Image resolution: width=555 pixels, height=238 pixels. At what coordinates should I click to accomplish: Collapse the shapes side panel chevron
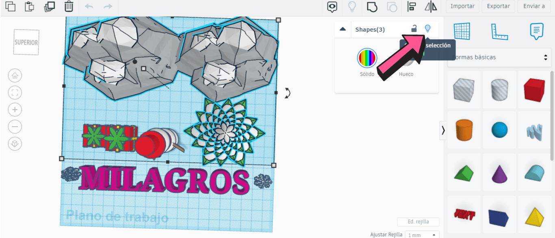(443, 130)
